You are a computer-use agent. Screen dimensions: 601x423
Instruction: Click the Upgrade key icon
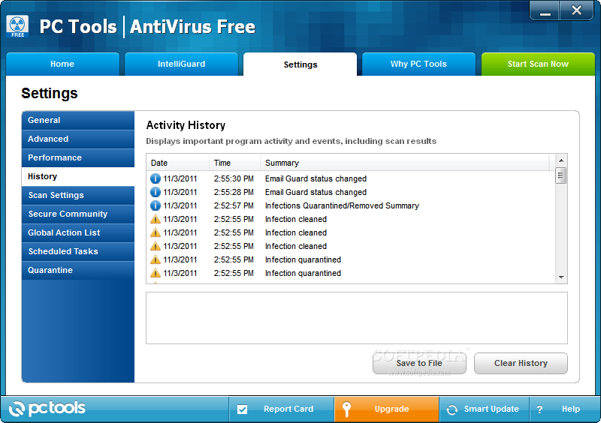(346, 409)
